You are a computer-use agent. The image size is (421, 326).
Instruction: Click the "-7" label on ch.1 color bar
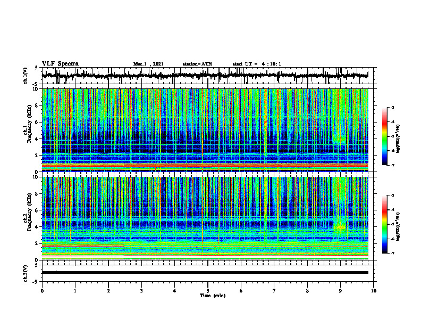click(x=392, y=165)
